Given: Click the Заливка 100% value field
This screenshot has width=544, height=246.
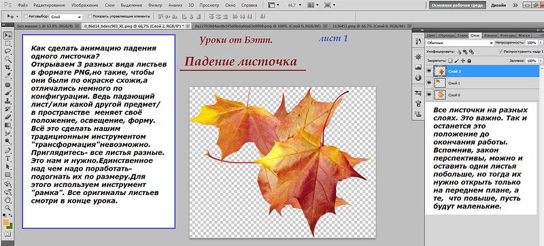Looking at the screenshot, I should (x=531, y=60).
